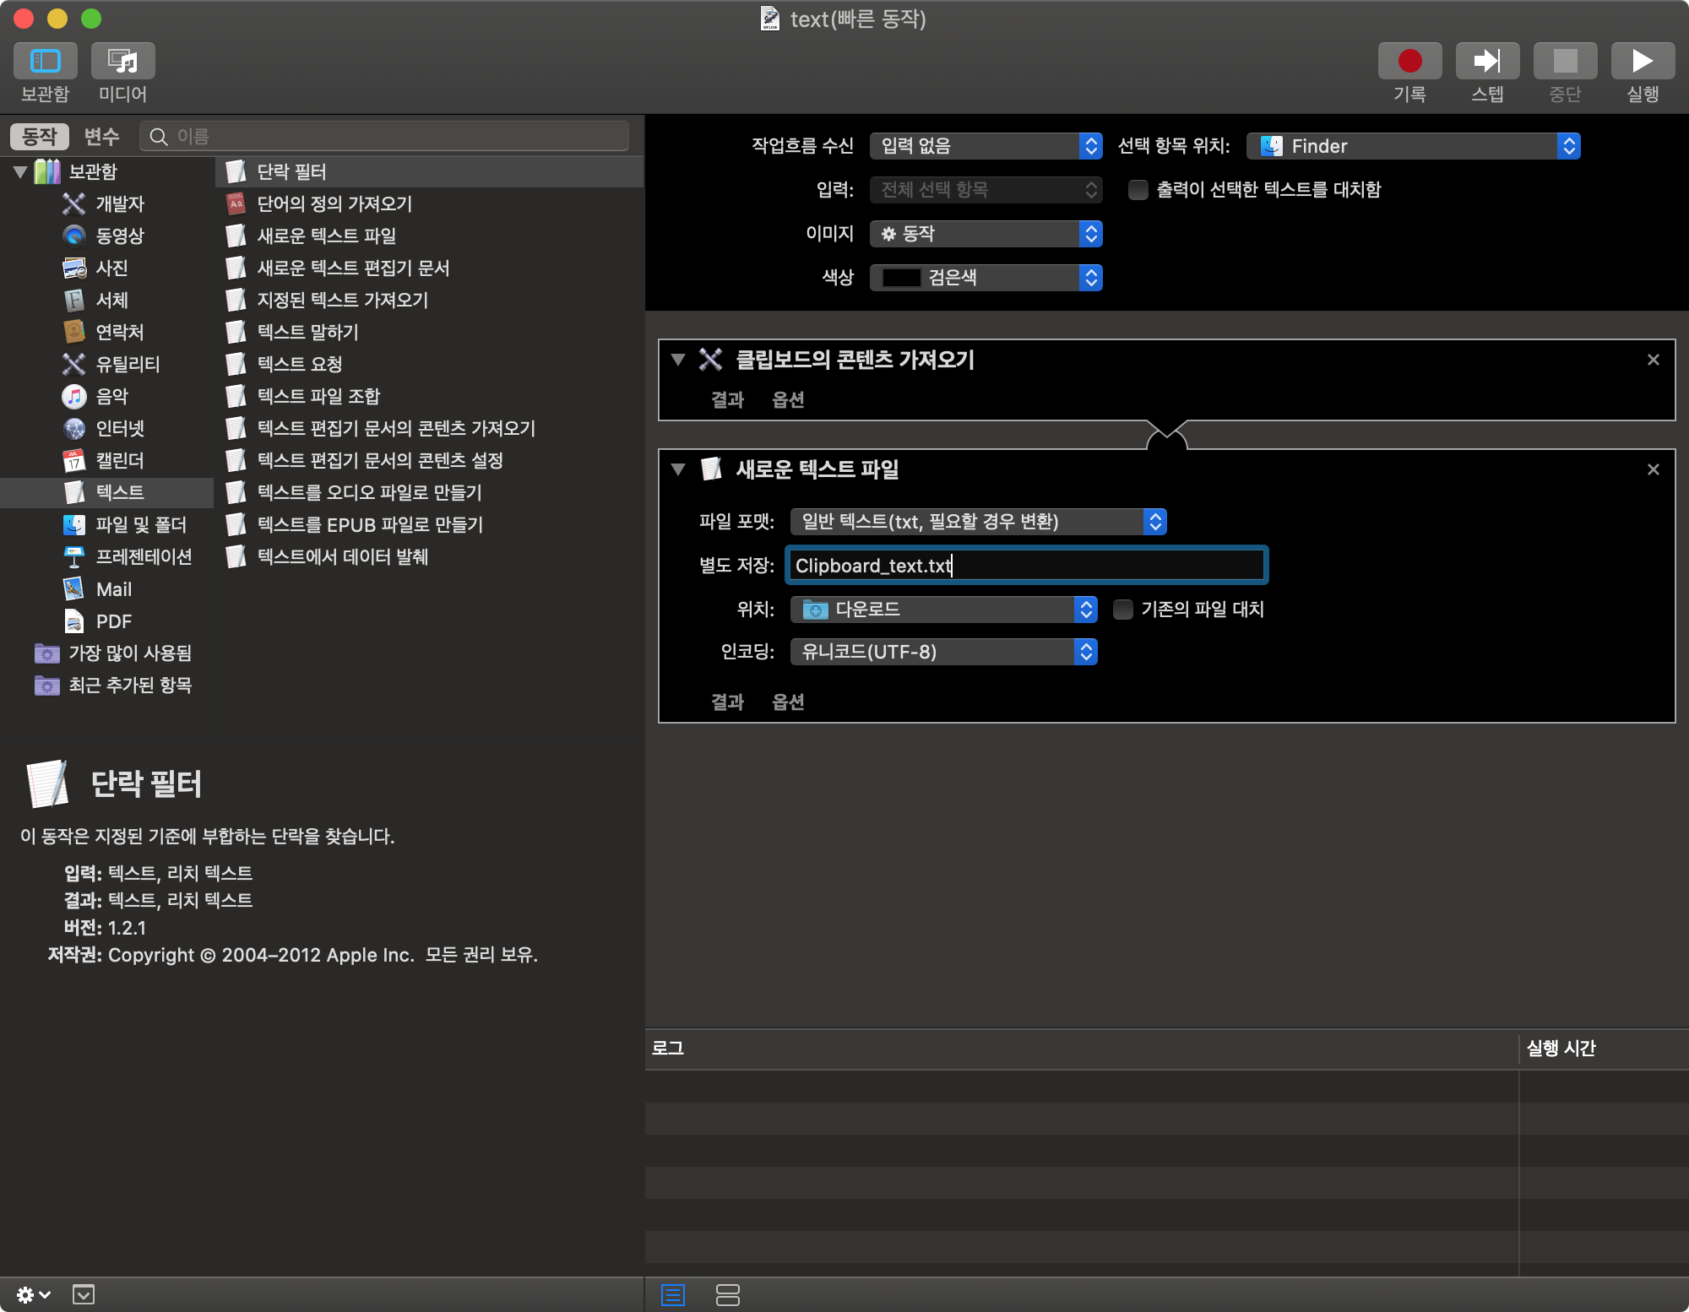Open the 파일 포맷 dropdown
Viewport: 1689px width, 1312px height.
(977, 522)
